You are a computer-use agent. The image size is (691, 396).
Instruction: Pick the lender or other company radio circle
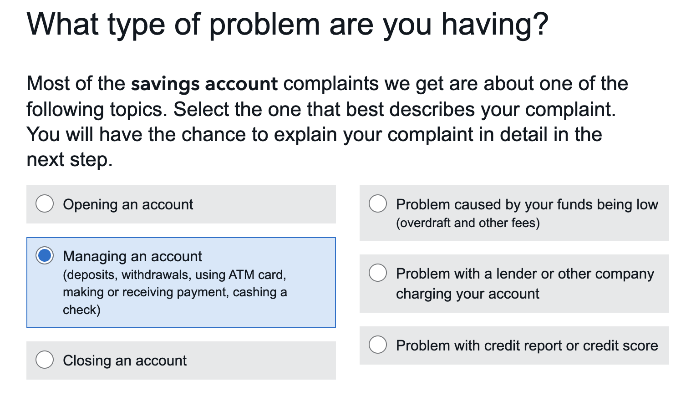click(378, 273)
